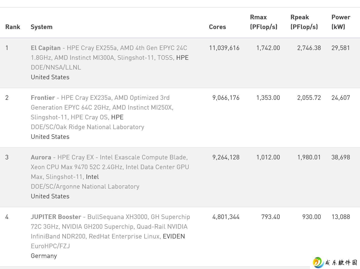Select the System column header
This screenshot has width=360, height=269.
[x=41, y=27]
